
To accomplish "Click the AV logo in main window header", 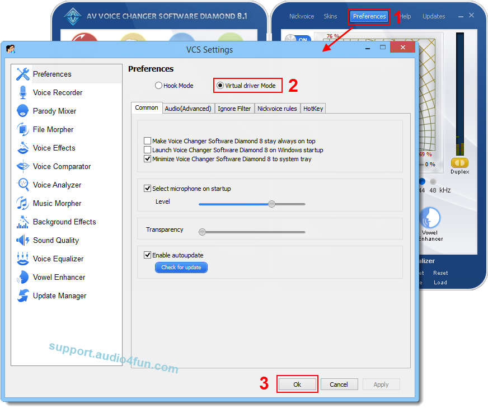I will point(73,16).
